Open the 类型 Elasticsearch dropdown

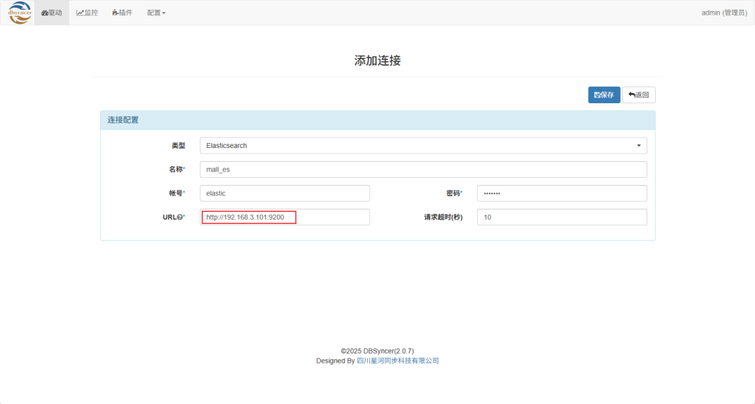pos(423,146)
